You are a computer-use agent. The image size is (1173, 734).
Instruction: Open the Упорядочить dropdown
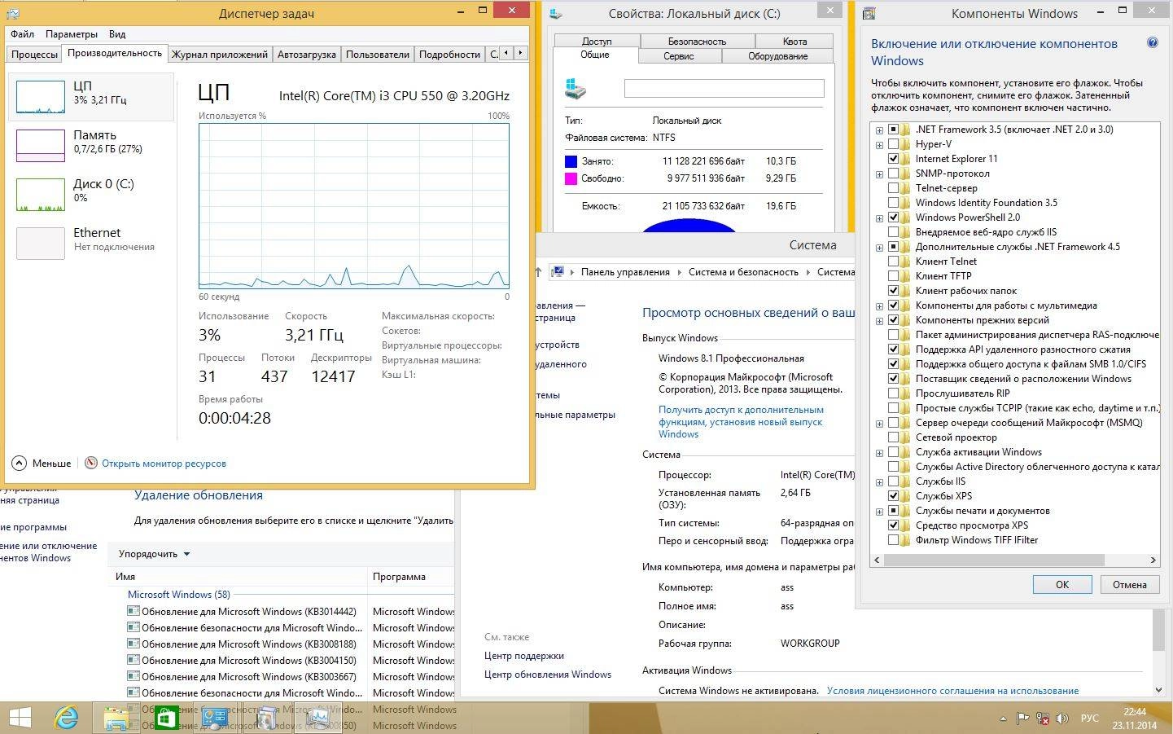(x=154, y=554)
